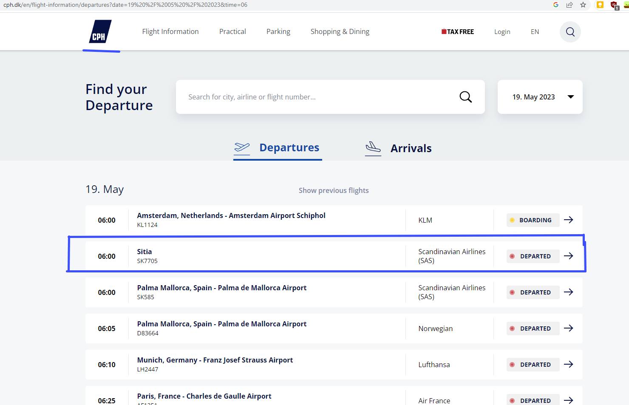The width and height of the screenshot is (629, 405).
Task: Click the yellow browser extension icon
Action: (x=600, y=5)
